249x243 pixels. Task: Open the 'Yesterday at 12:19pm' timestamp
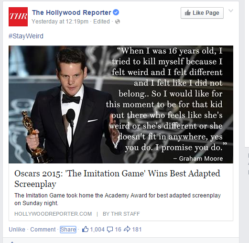(60, 22)
